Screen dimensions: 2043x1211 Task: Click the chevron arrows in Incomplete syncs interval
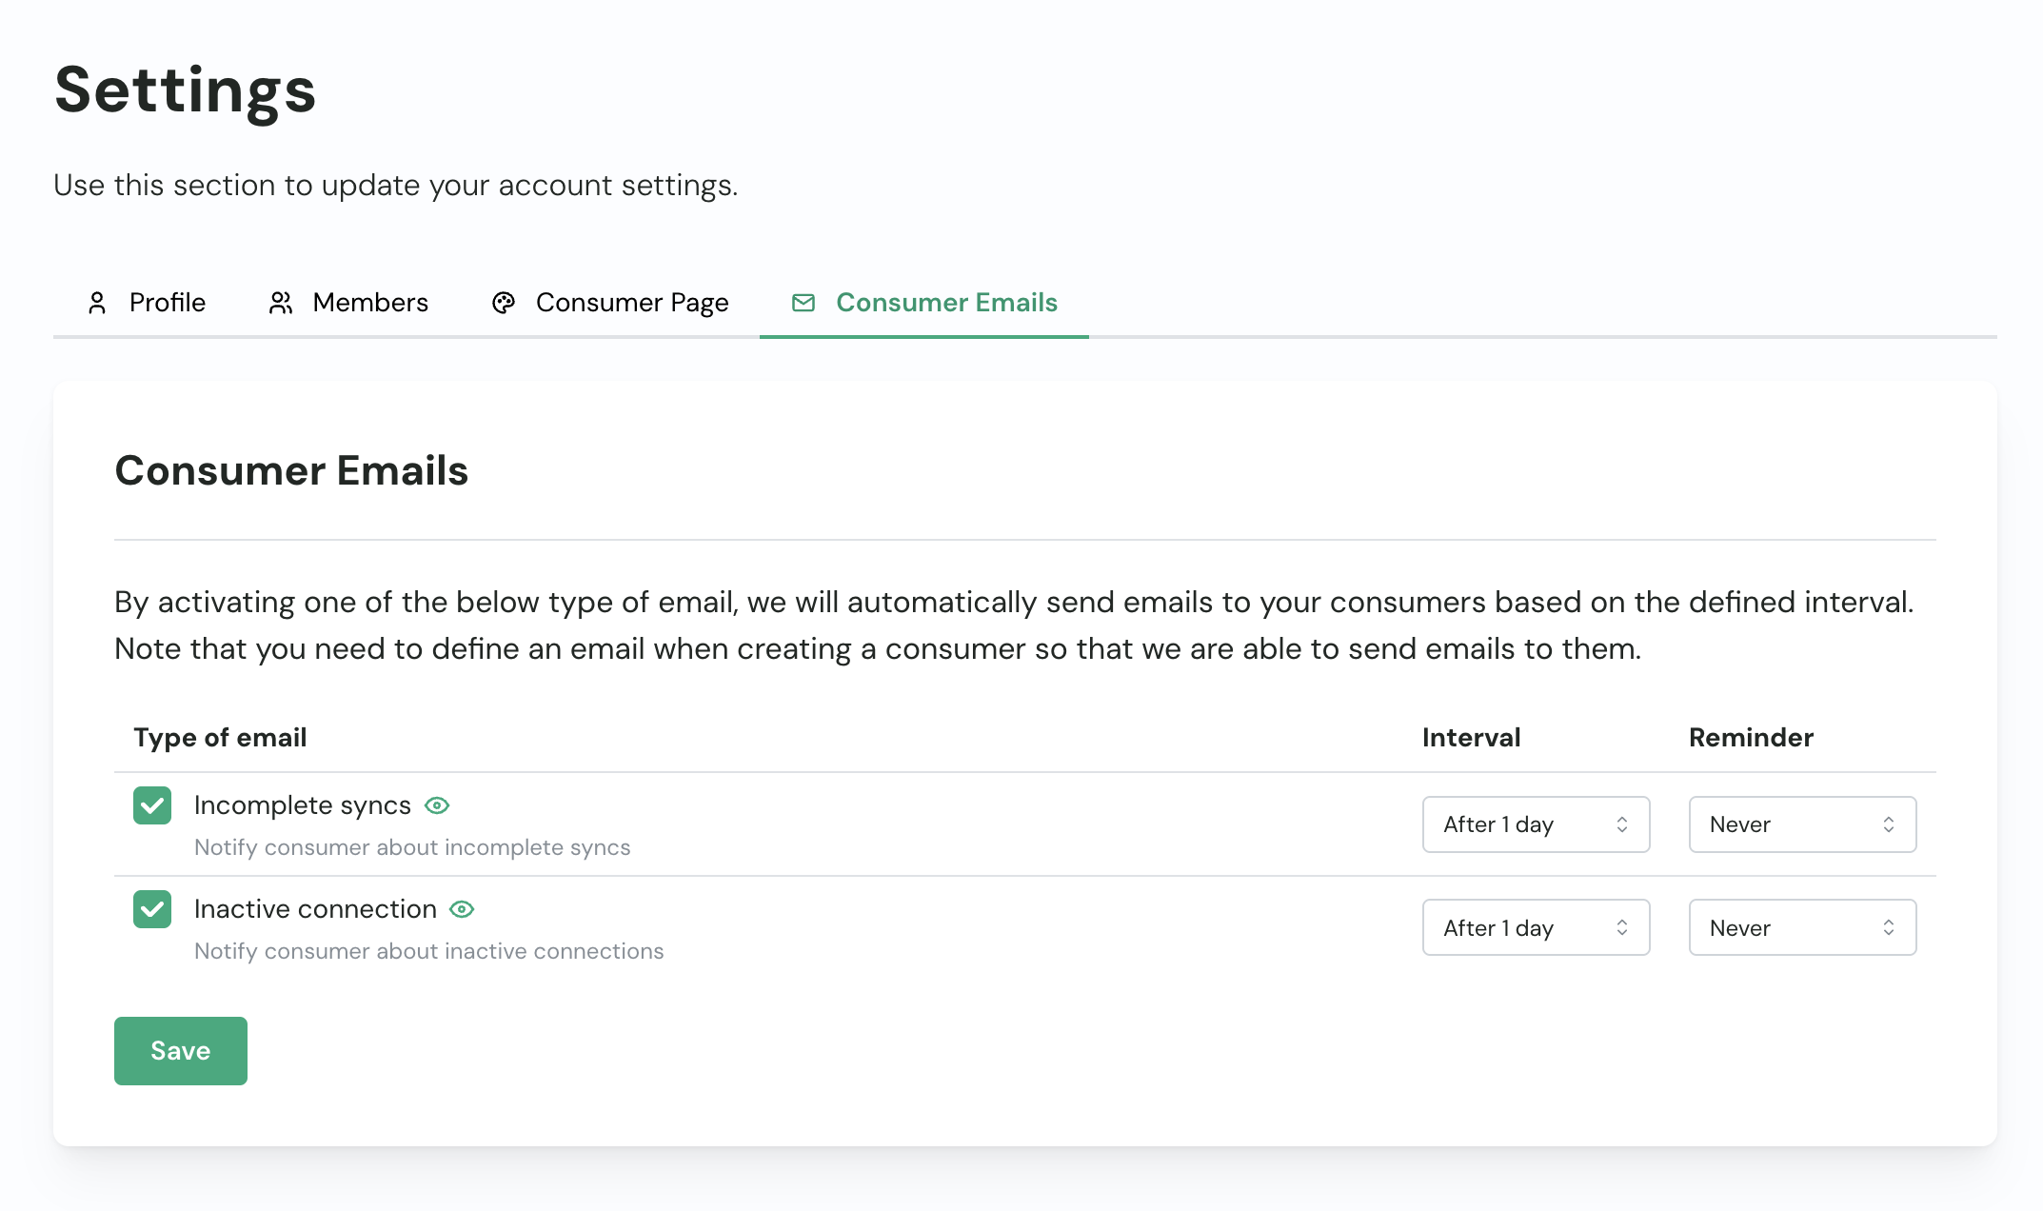click(1622, 824)
